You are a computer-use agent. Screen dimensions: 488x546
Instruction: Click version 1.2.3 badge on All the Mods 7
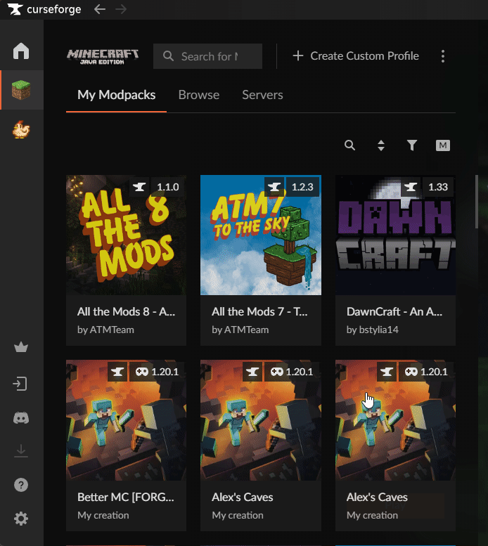pyautogui.click(x=302, y=187)
